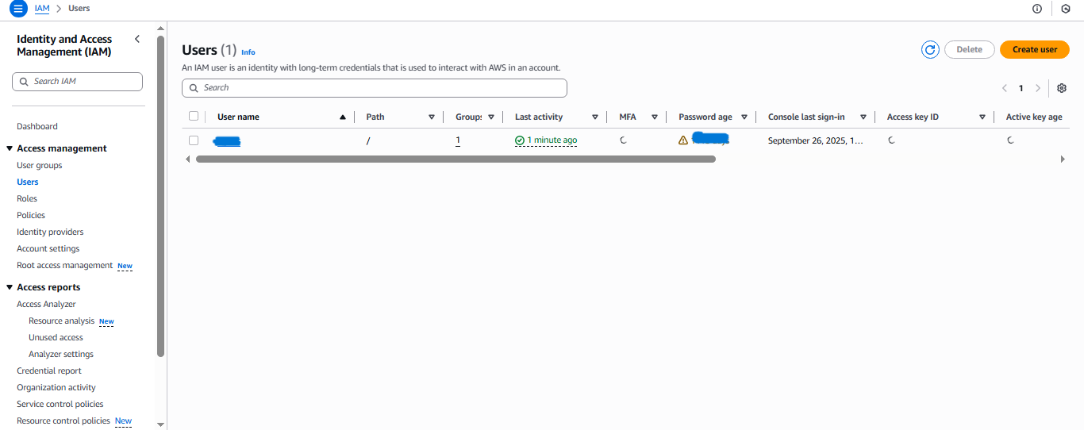The width and height of the screenshot is (1084, 430).
Task: Open Roles in the sidebar
Action: click(27, 198)
